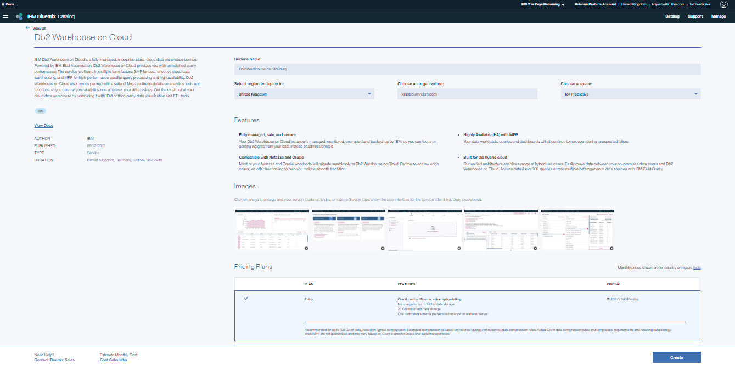Click 'Compatible with Netezza and Oracle' heading
735x365 pixels.
[x=271, y=157]
